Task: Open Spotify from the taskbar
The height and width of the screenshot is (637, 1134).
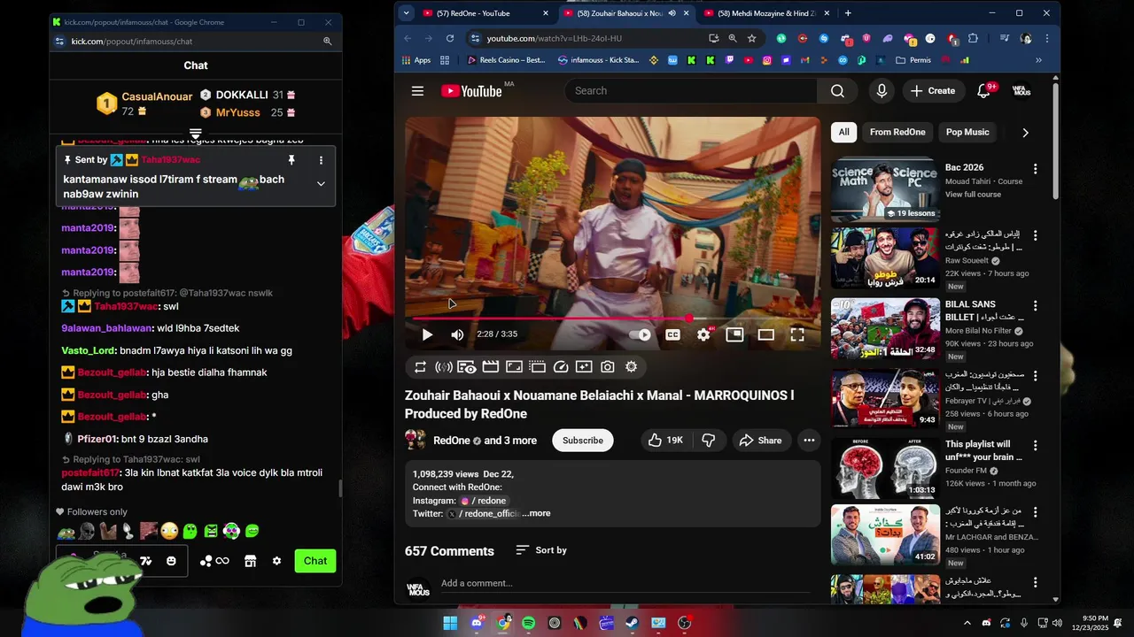Action: point(529,623)
